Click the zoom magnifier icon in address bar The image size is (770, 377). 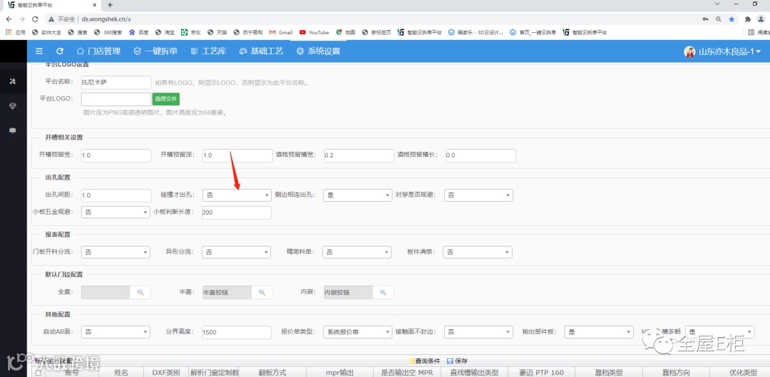pyautogui.click(x=719, y=19)
